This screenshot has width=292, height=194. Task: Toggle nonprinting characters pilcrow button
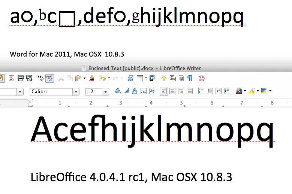pyautogui.click(x=190, y=78)
